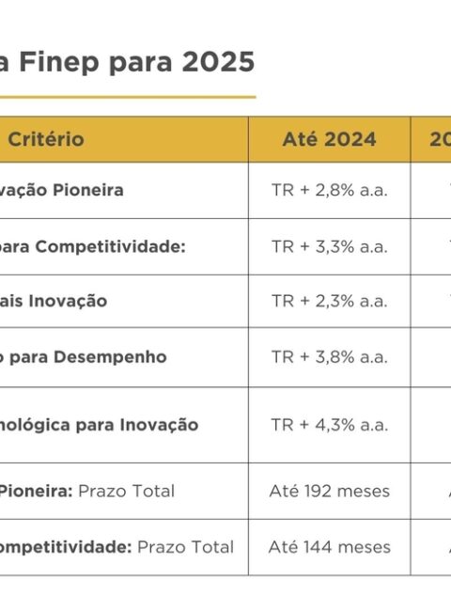This screenshot has width=451, height=611.
Task: Select the 'nológica para Inovação' row label
Action: (100, 425)
